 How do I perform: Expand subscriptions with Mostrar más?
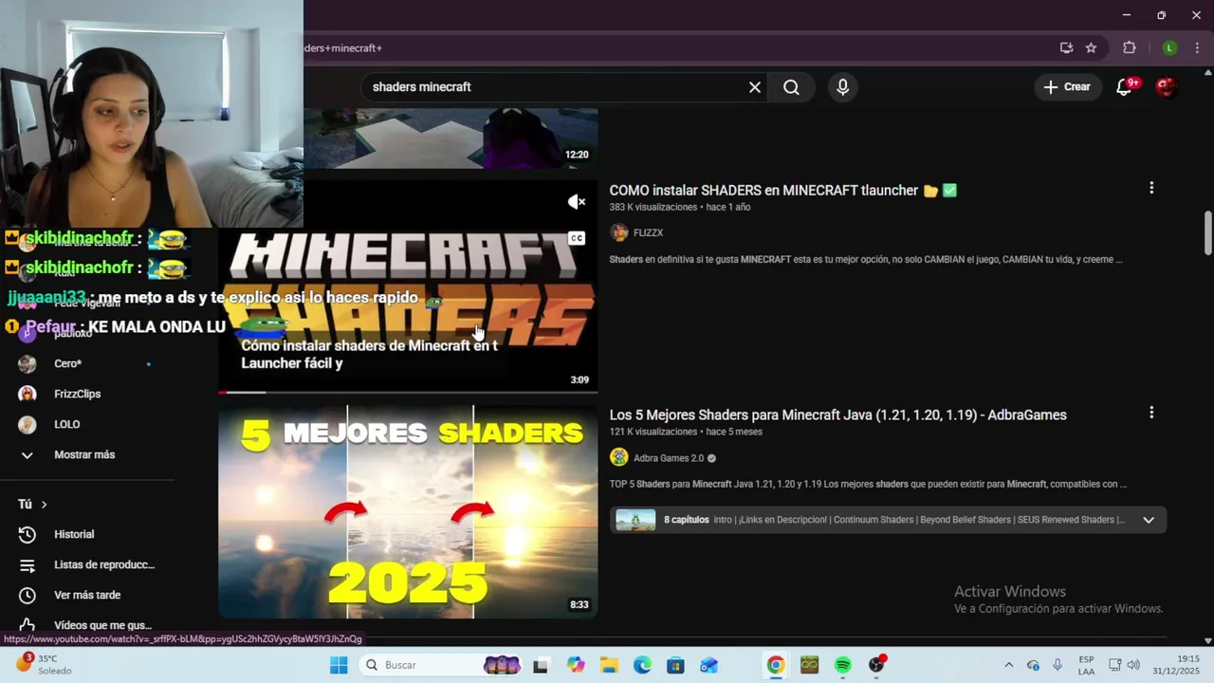point(83,454)
